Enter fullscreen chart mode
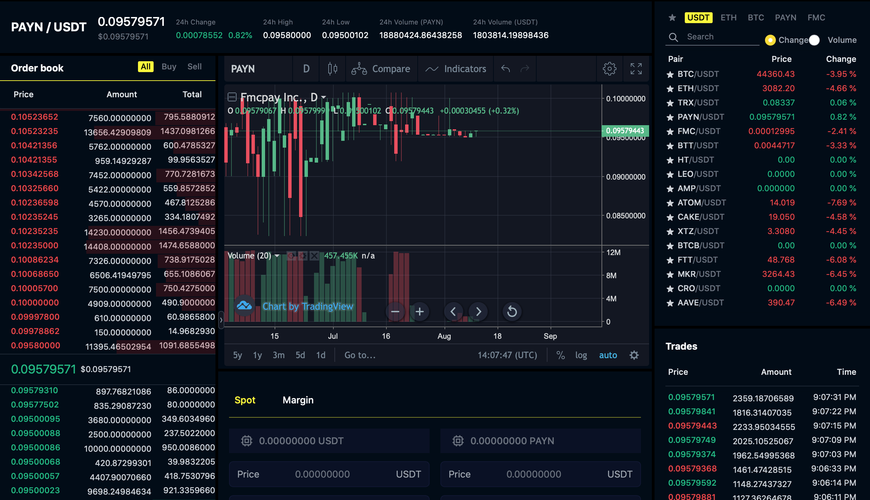 coord(636,69)
